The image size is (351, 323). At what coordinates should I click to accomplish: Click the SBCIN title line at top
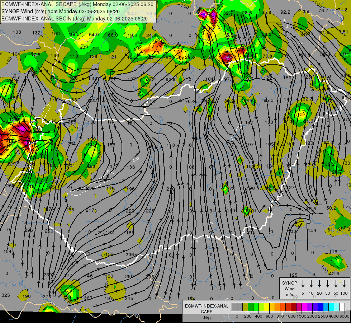(75, 19)
